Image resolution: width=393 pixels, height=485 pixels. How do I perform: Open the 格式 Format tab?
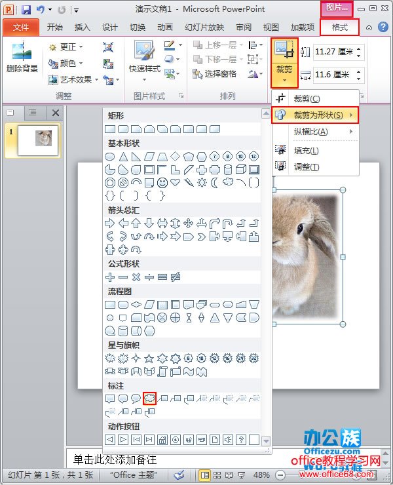click(x=339, y=28)
